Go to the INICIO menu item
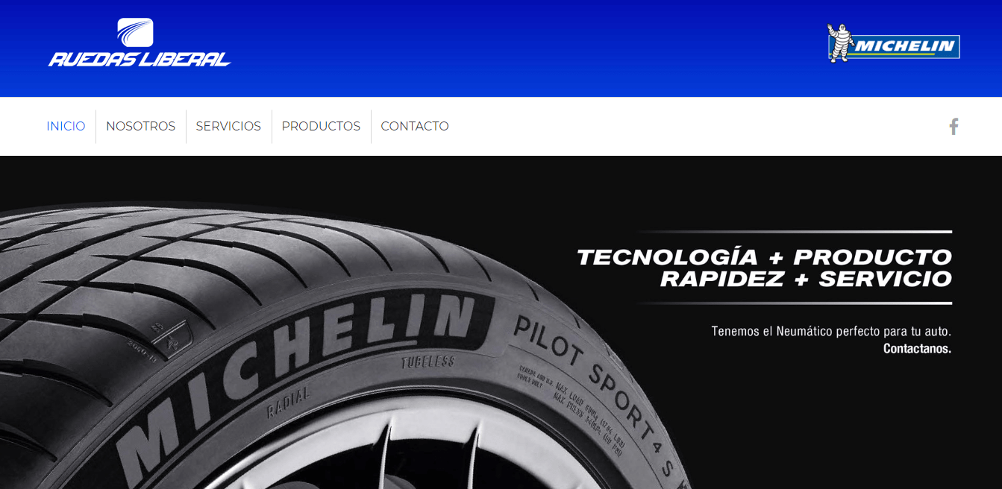1002x489 pixels. click(x=66, y=127)
